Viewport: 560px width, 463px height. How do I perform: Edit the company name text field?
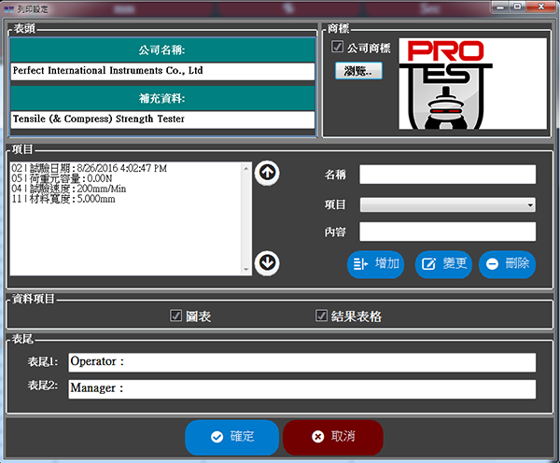163,71
